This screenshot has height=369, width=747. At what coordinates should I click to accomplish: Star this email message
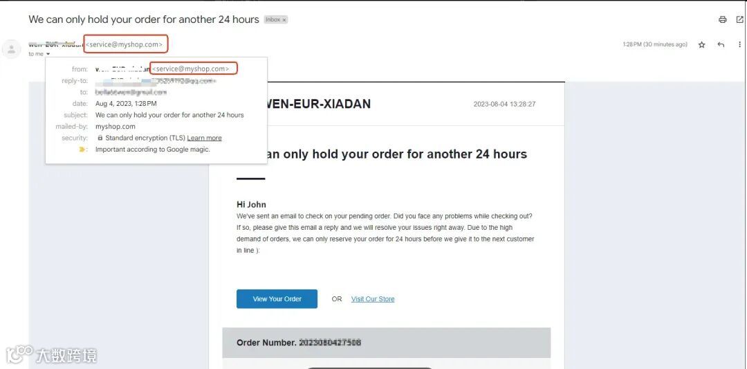tap(701, 44)
